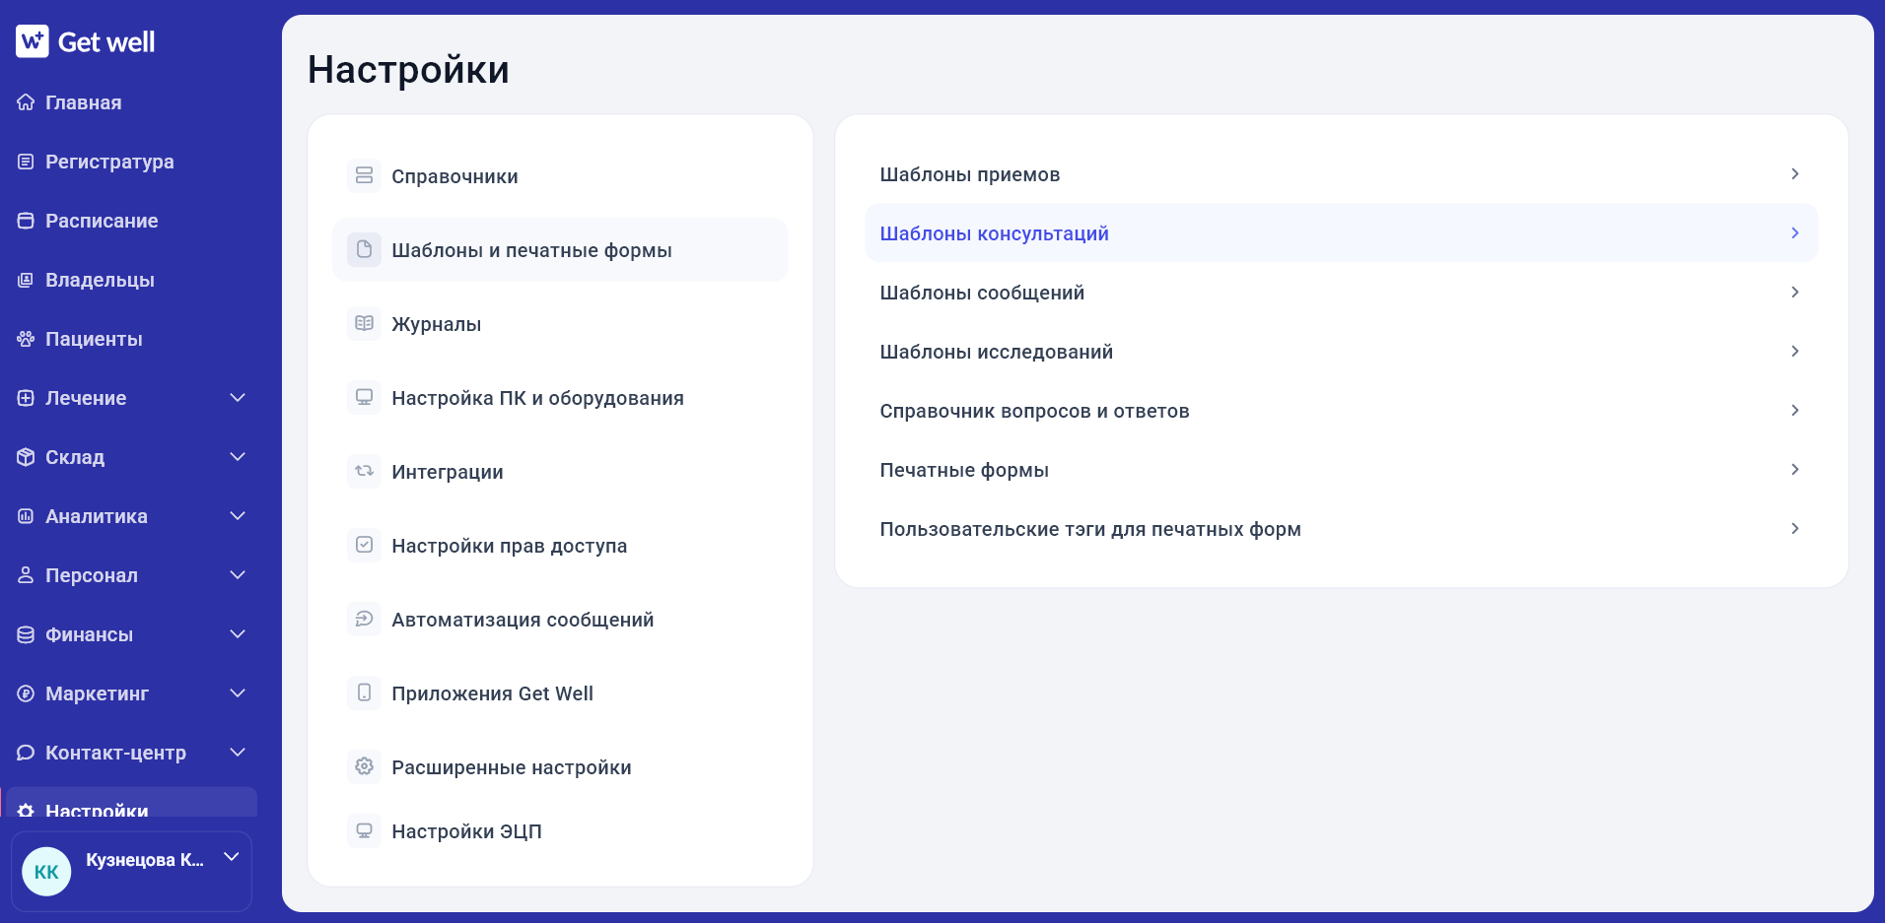Open Шаблоны приемов
Viewport: 1885px width, 923px height.
click(x=1341, y=174)
